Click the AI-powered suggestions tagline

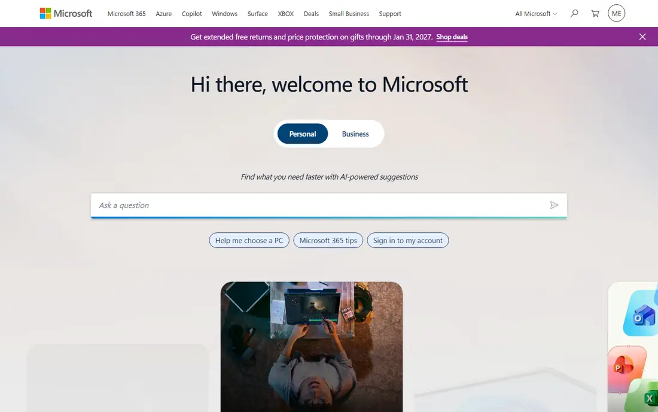(329, 177)
